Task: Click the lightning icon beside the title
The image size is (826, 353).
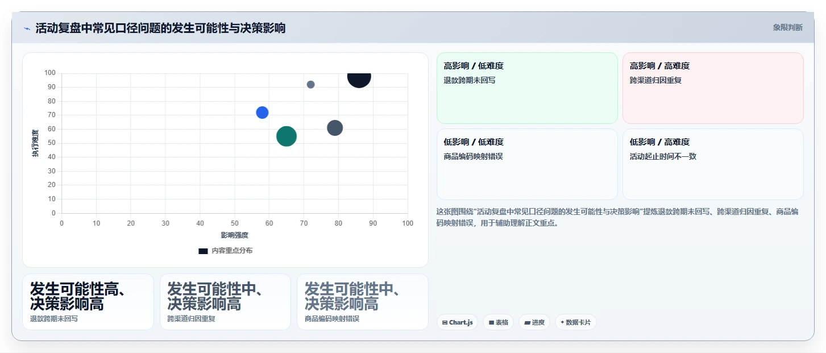Action: [27, 28]
